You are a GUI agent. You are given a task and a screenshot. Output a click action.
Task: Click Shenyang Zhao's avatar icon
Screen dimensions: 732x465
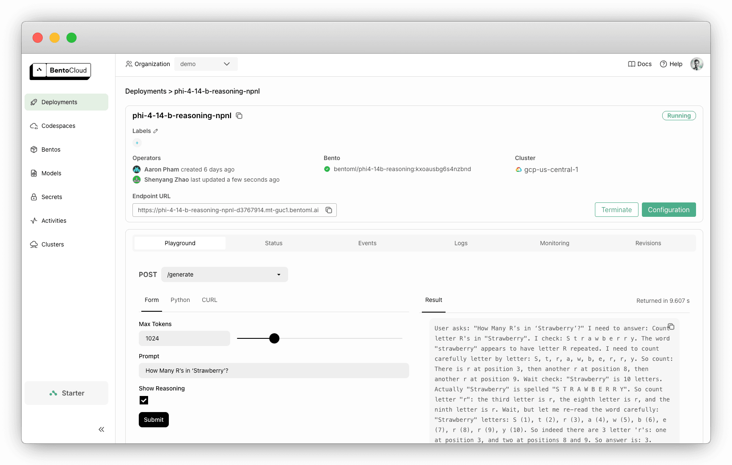[x=137, y=180]
